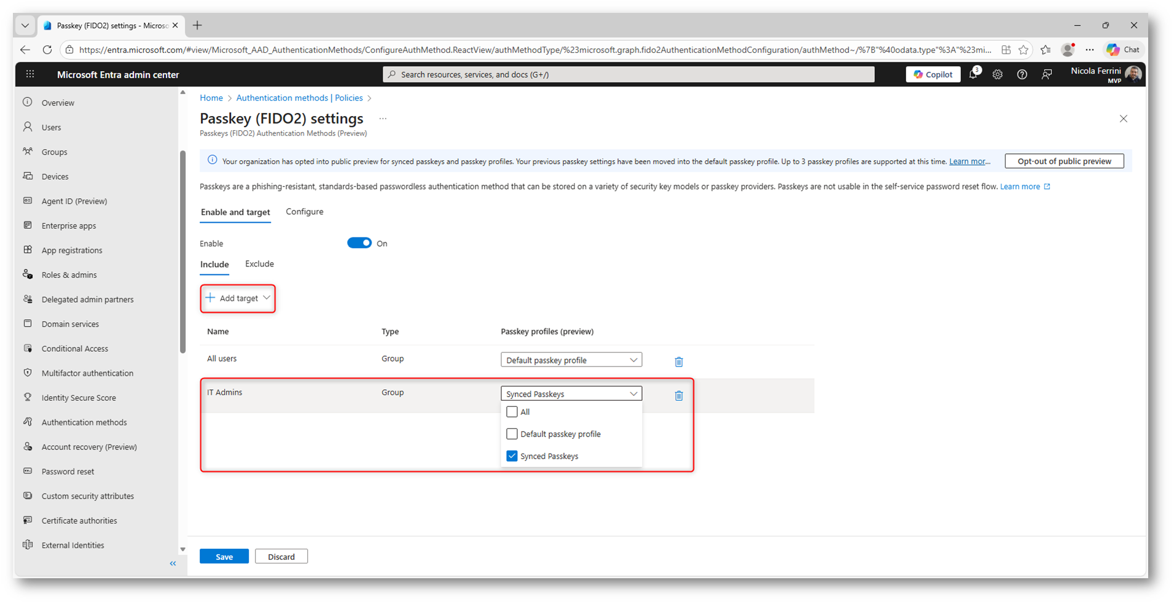The height and width of the screenshot is (604, 1174).
Task: Click the help question mark icon
Action: click(x=1022, y=74)
